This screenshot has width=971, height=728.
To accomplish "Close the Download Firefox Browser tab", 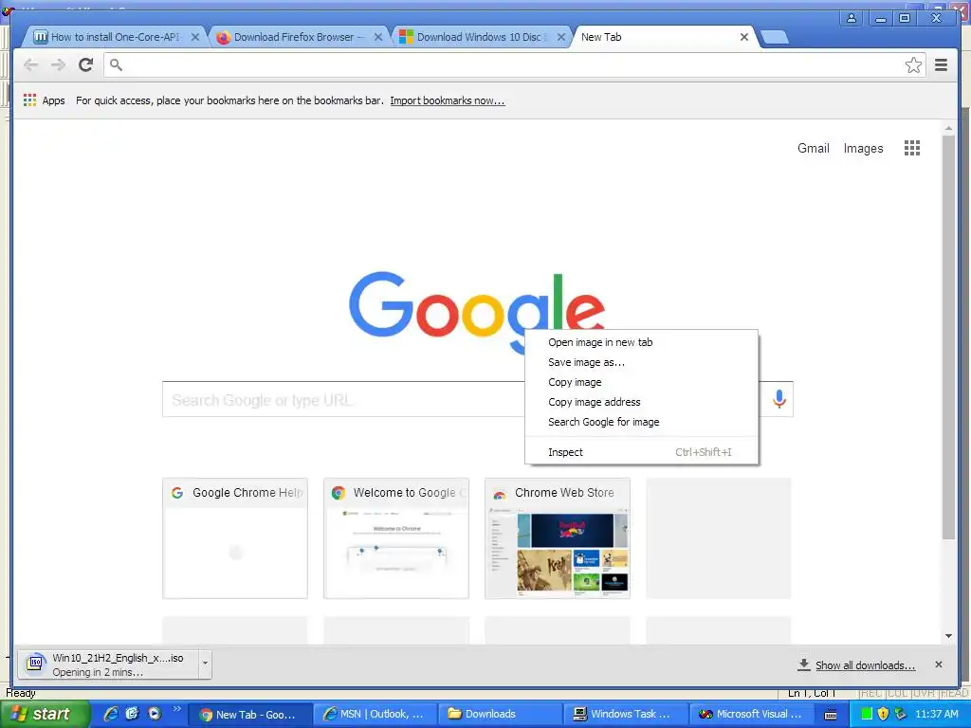I will pyautogui.click(x=377, y=37).
